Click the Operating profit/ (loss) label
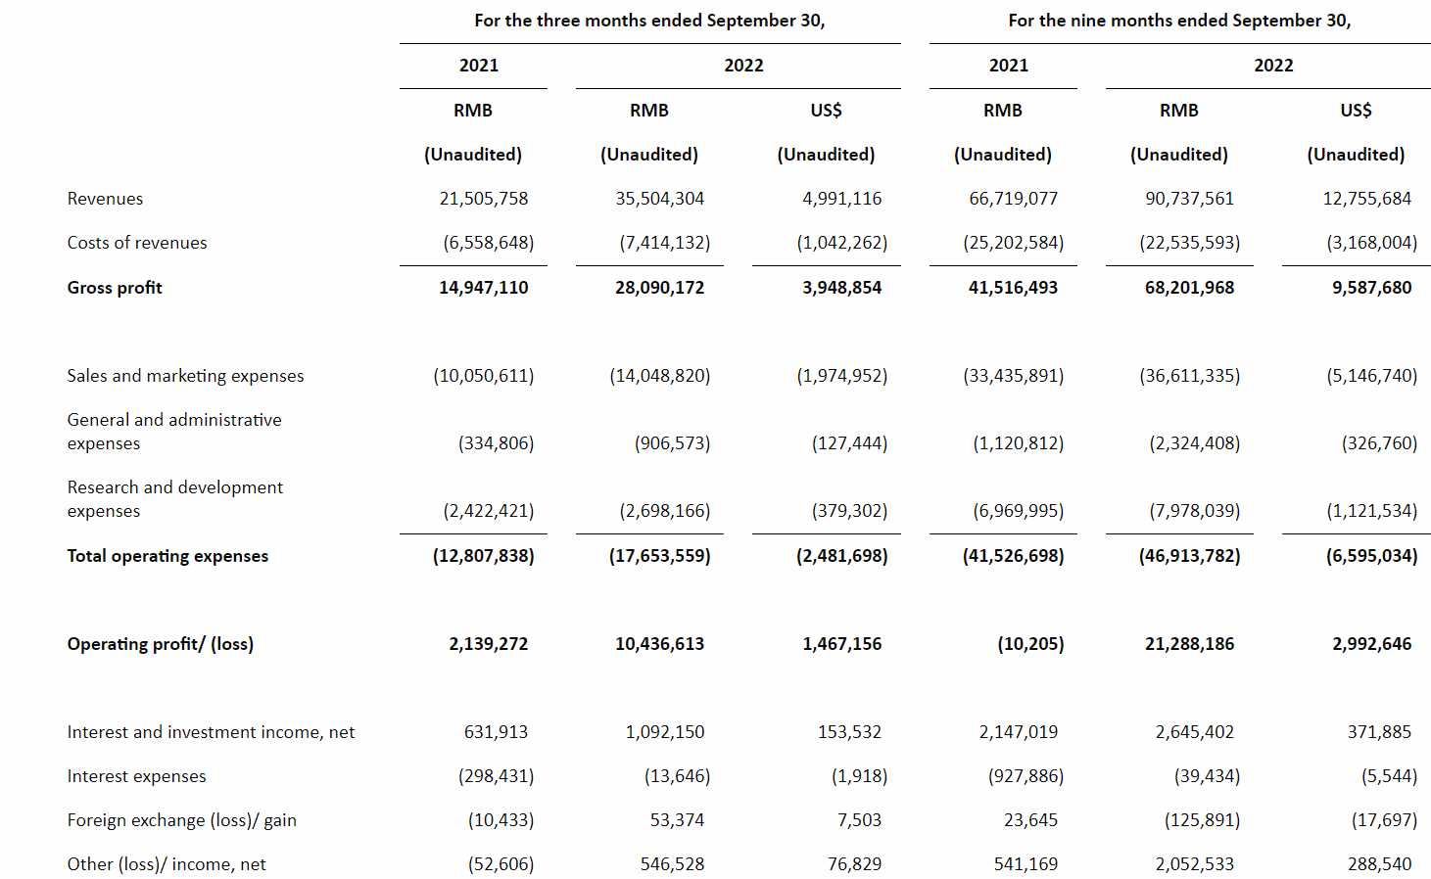Image resolution: width=1431 pixels, height=879 pixels. [x=161, y=644]
